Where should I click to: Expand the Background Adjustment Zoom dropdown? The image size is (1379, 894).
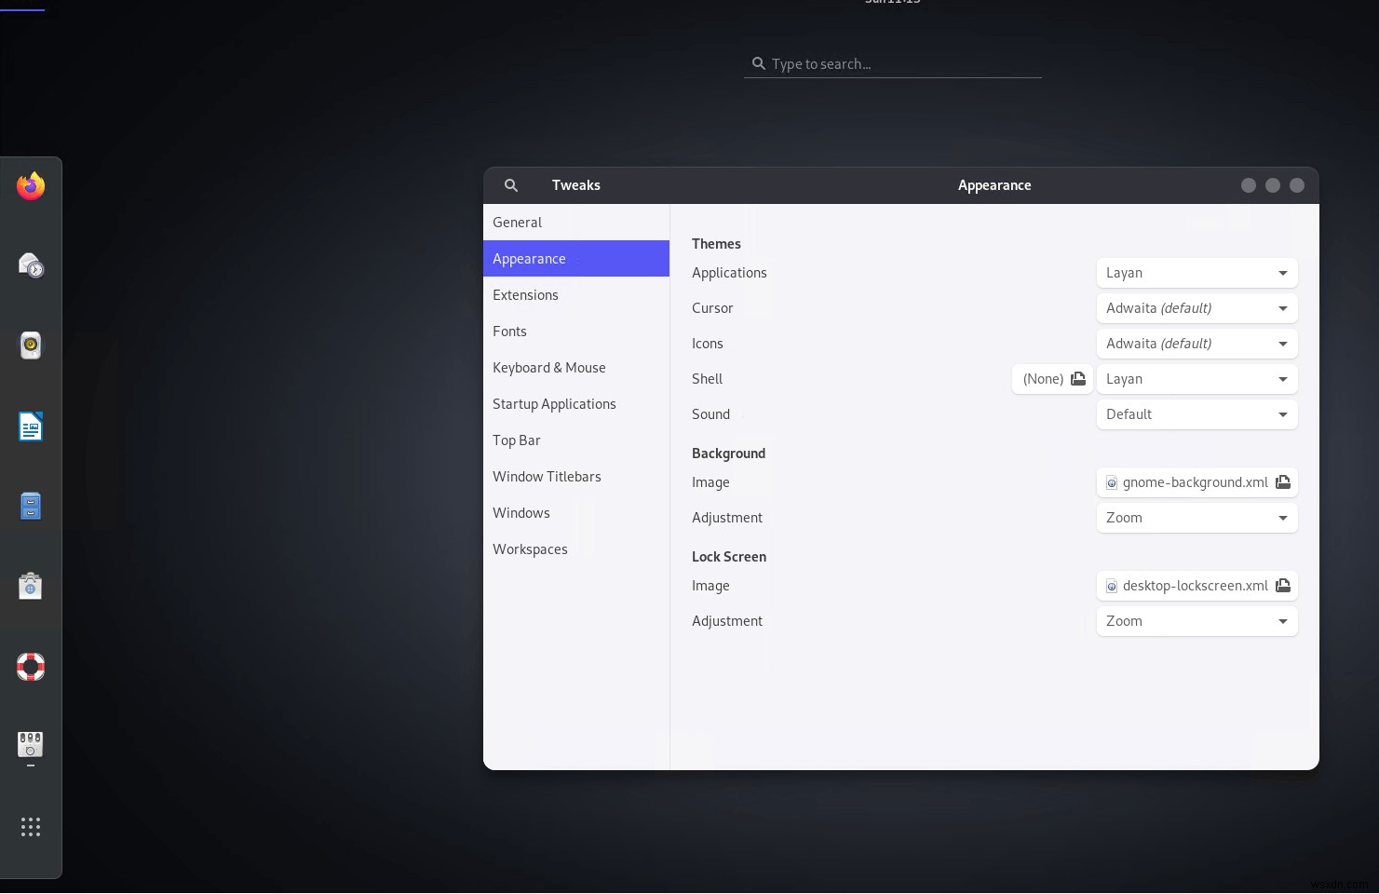[x=1196, y=518]
